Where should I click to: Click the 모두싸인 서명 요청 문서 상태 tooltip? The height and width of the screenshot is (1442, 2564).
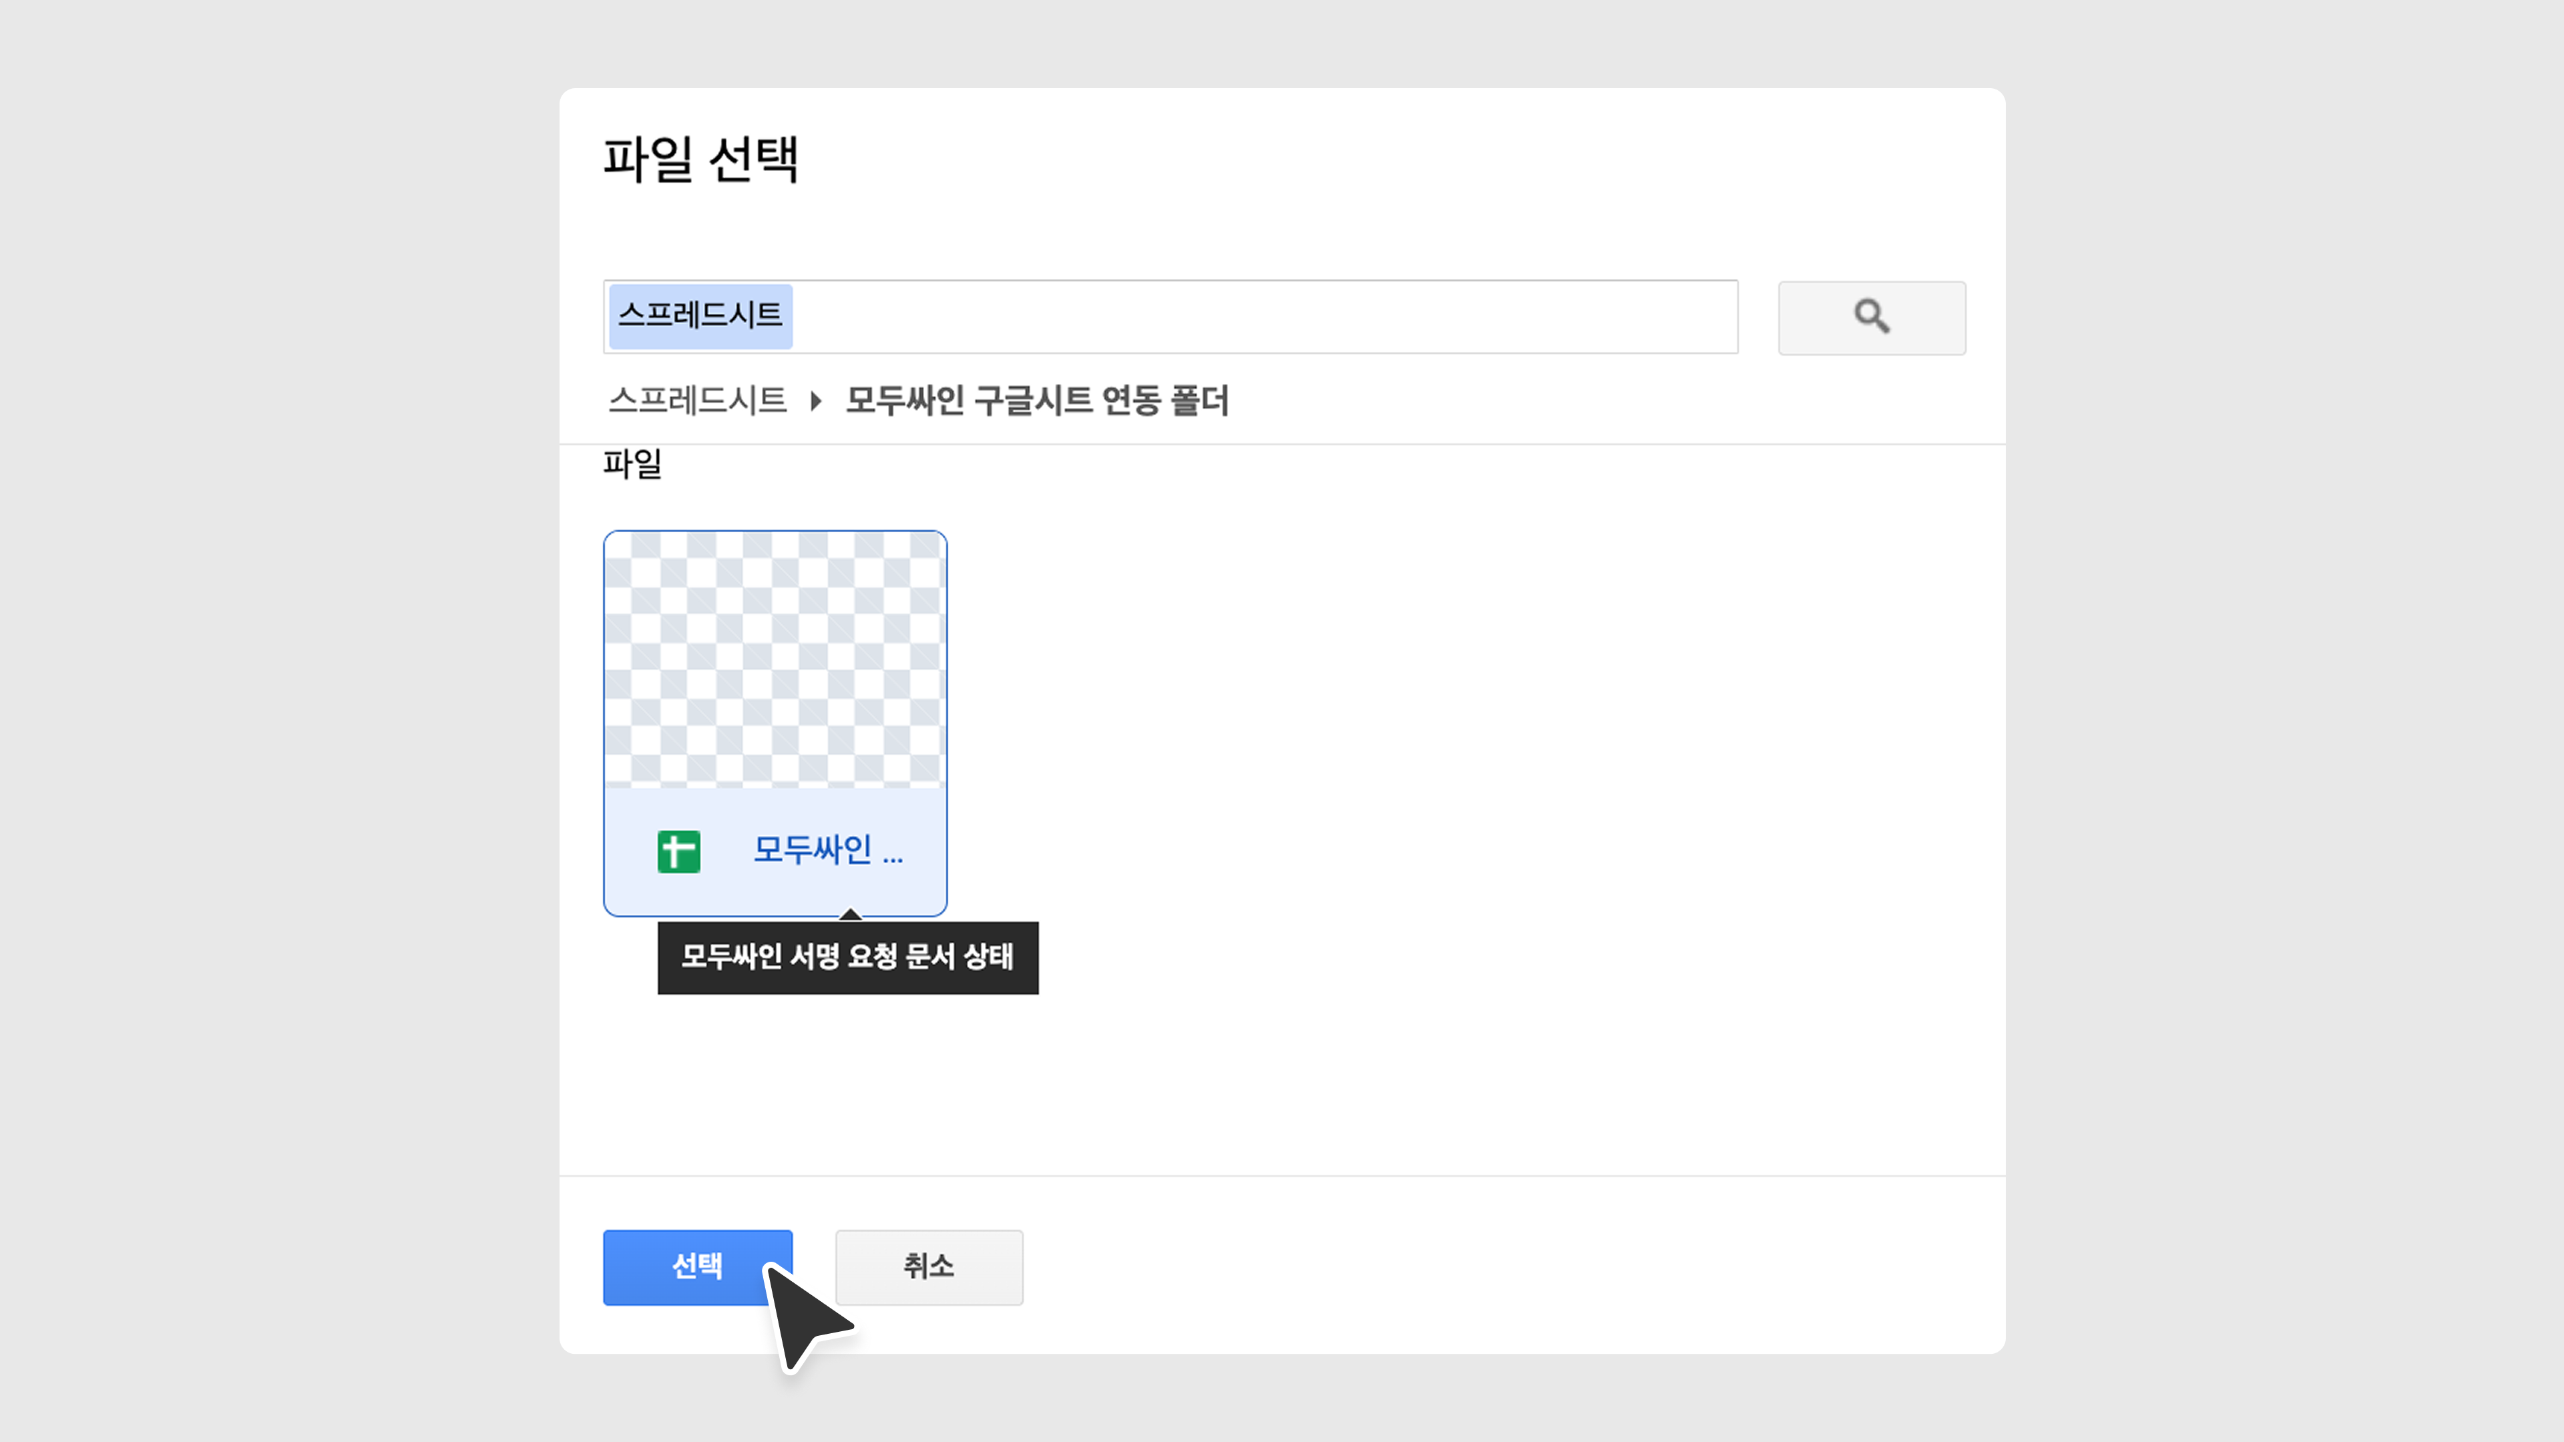[x=847, y=957]
